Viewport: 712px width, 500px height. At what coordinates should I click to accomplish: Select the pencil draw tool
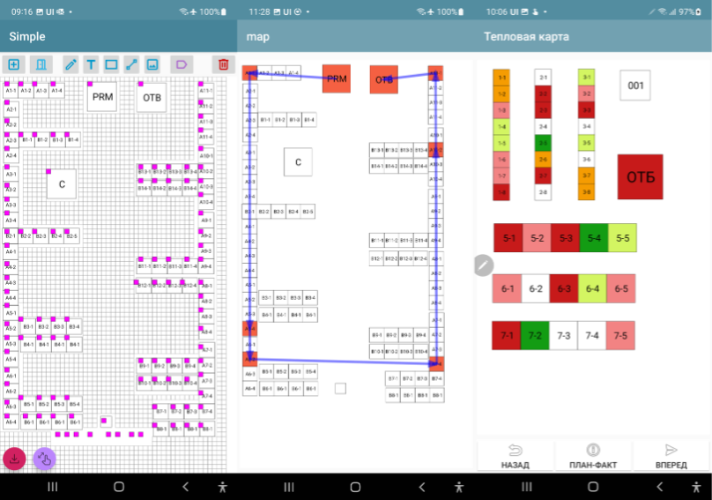(x=70, y=64)
